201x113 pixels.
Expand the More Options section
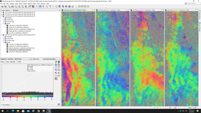tap(6, 105)
